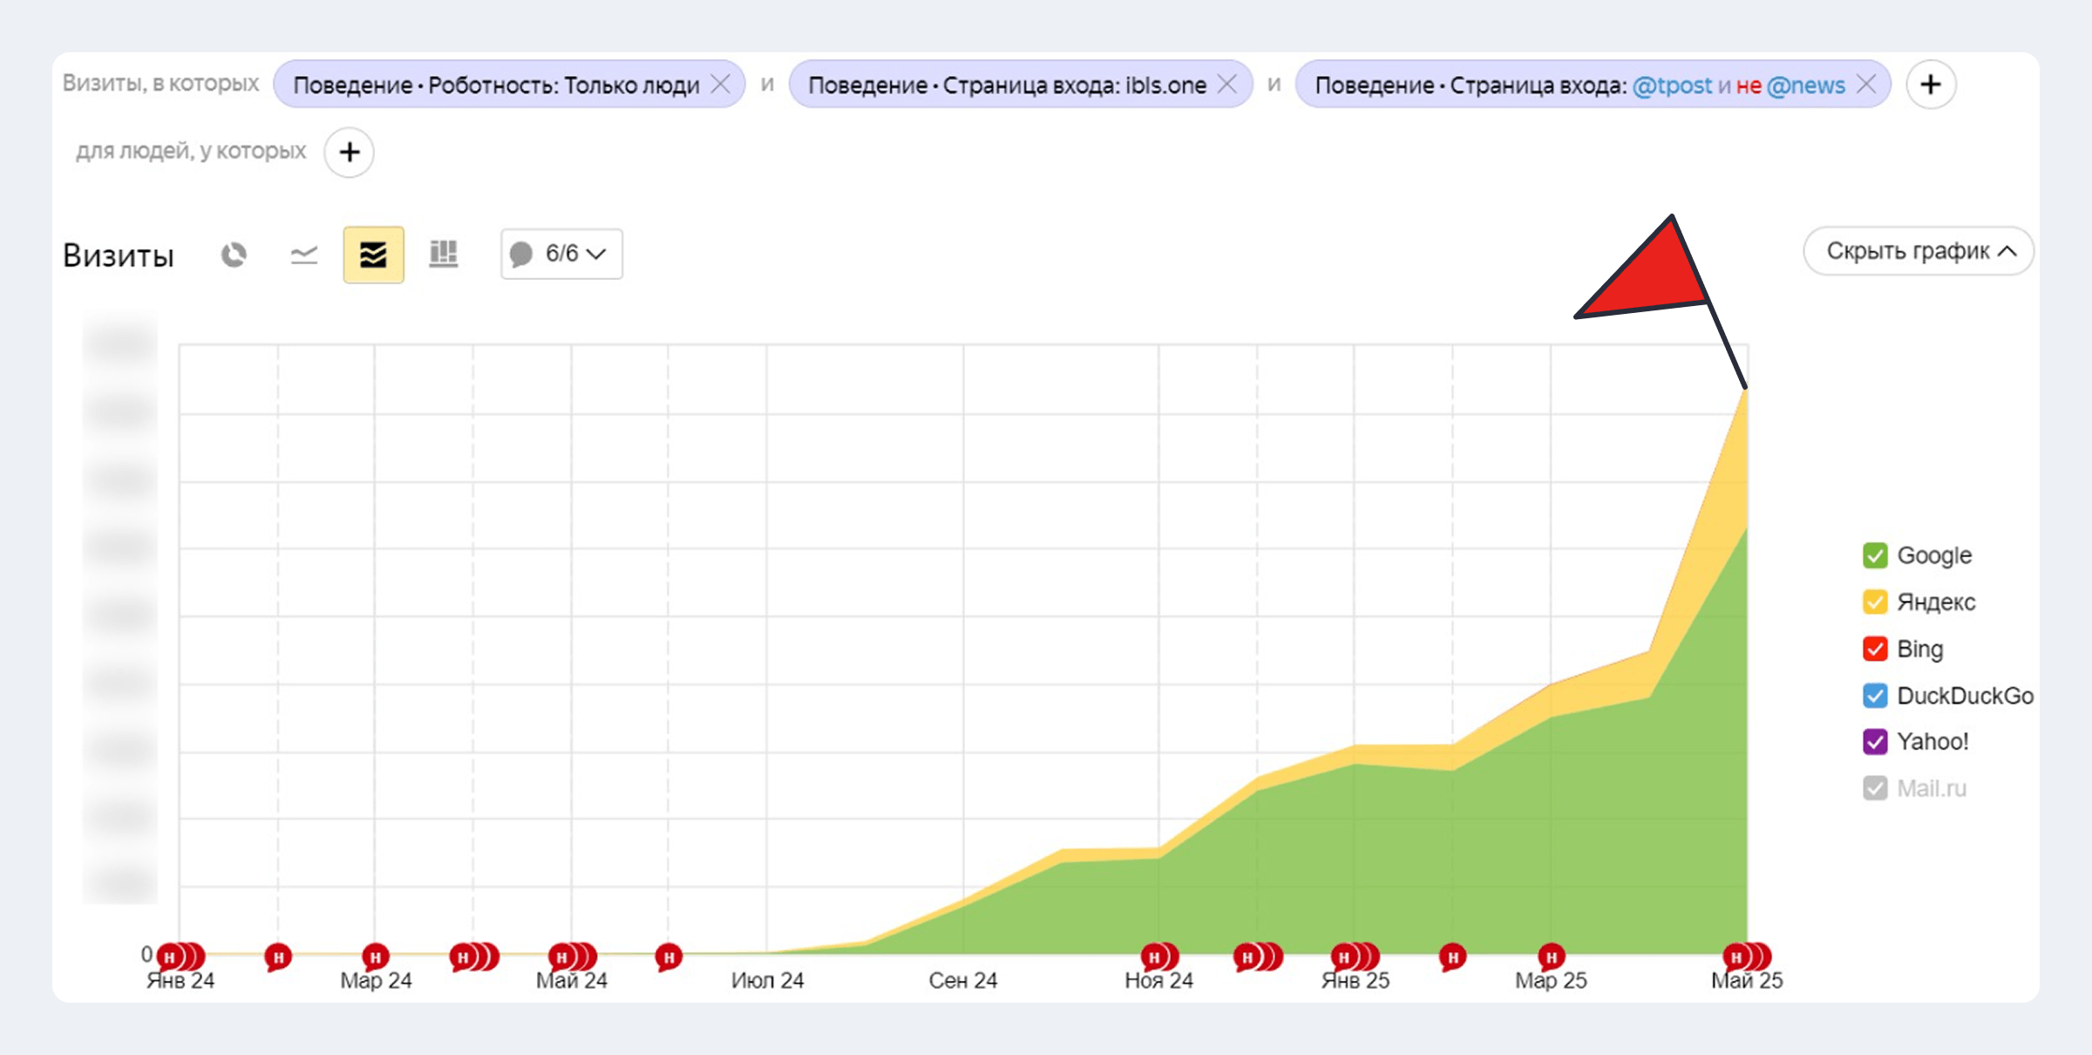Image resolution: width=2092 pixels, height=1055 pixels.
Task: Click the annotation marker at Мар 25
Action: [x=1551, y=957]
